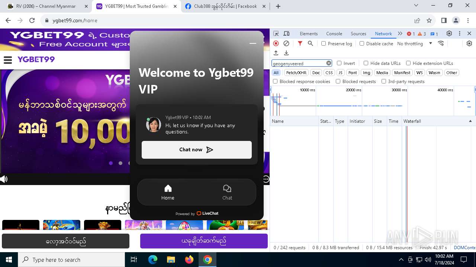Check Hide data URLs
Image resolution: width=476 pixels, height=267 pixels.
pos(366,63)
